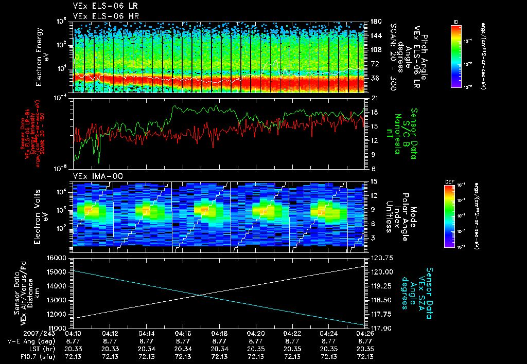The image size is (527, 364).
Task: Click the 04:26 time axis label
Action: click(365, 334)
